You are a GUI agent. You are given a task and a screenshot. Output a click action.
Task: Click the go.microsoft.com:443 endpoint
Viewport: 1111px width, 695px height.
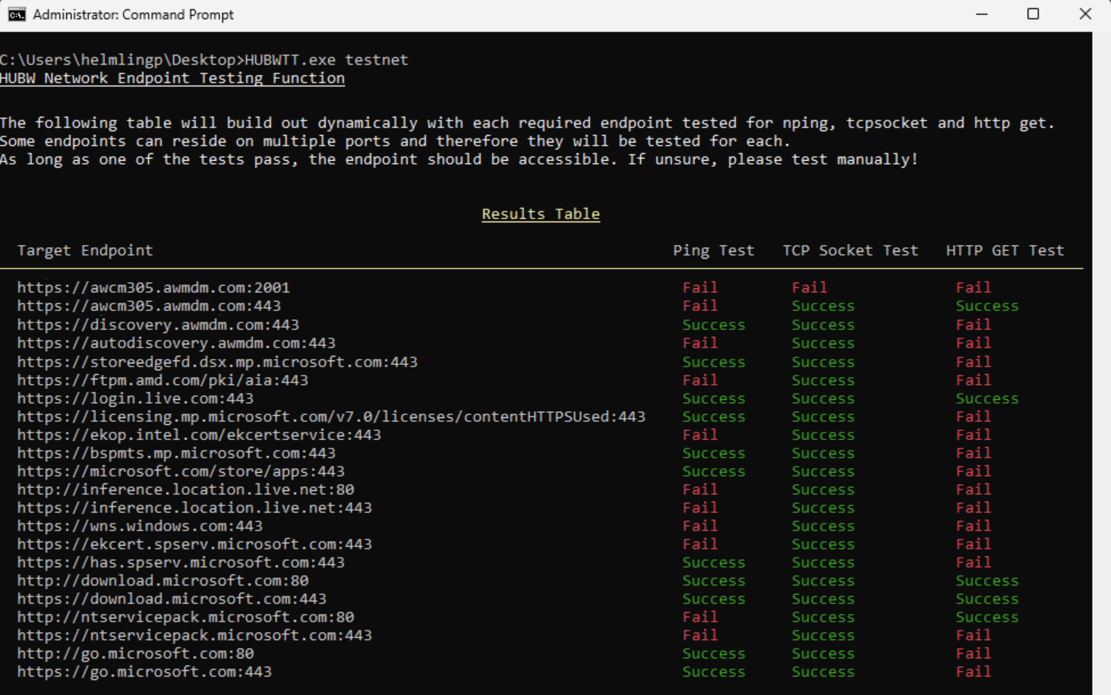(144, 671)
